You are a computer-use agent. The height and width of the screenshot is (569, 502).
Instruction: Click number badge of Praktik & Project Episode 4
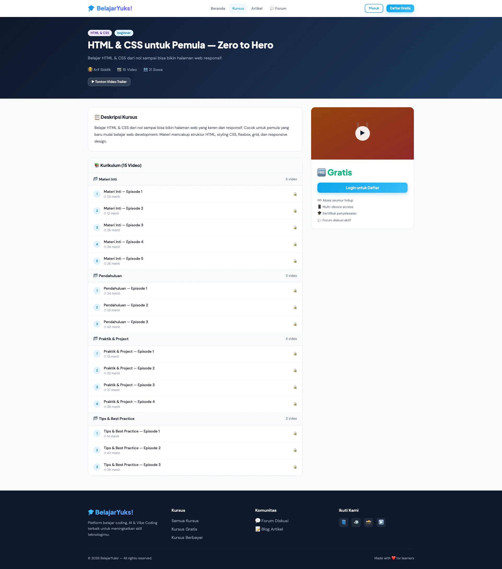coord(97,404)
